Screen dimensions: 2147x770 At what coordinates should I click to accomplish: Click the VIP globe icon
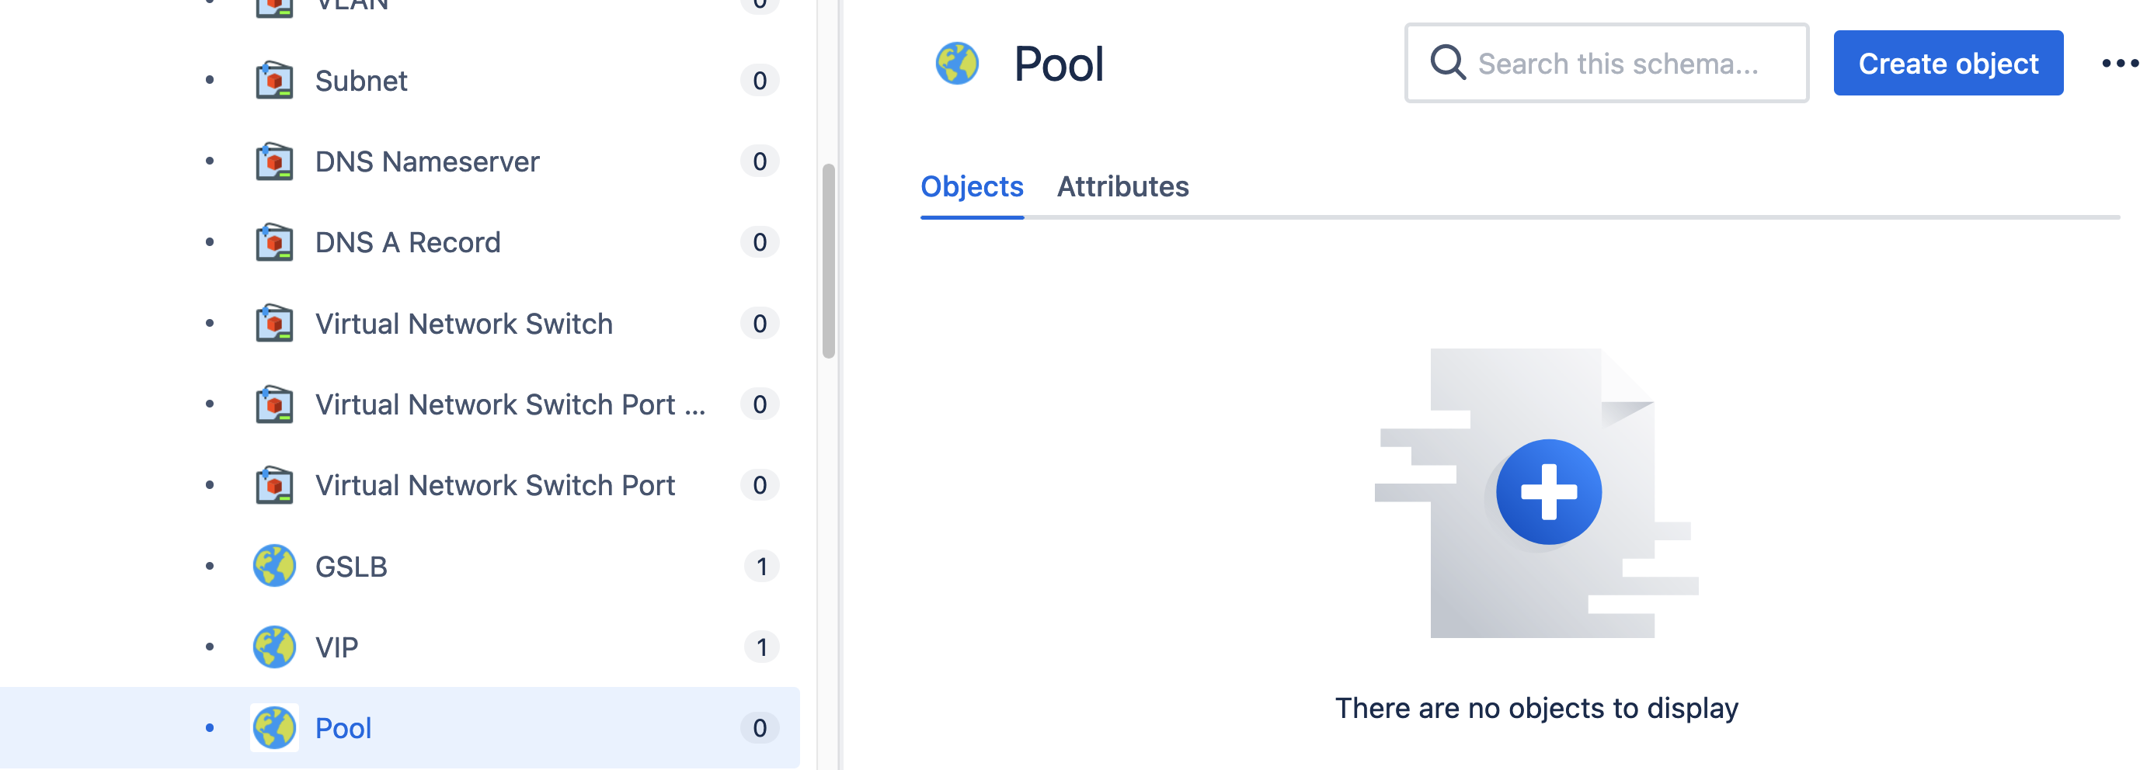274,647
